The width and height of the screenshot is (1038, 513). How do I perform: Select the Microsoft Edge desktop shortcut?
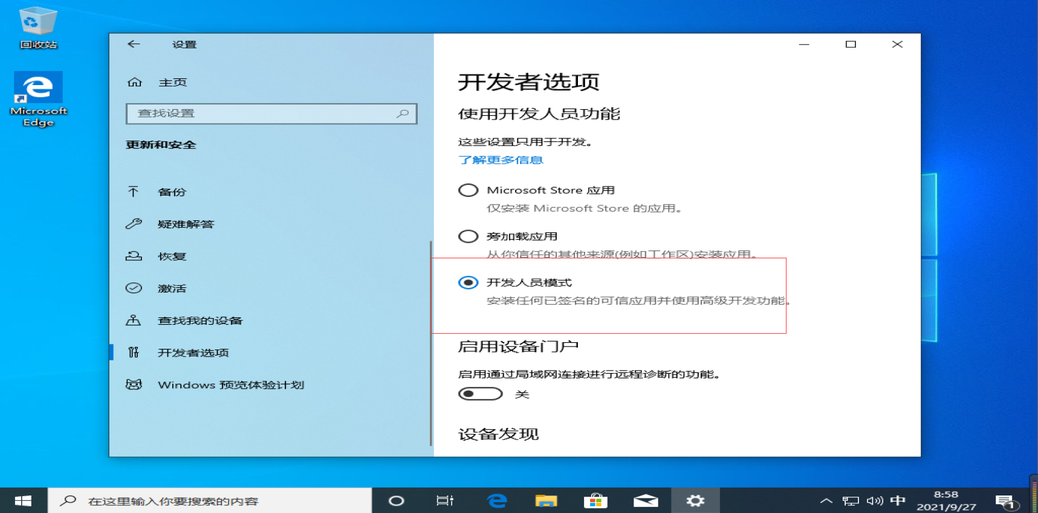click(38, 99)
